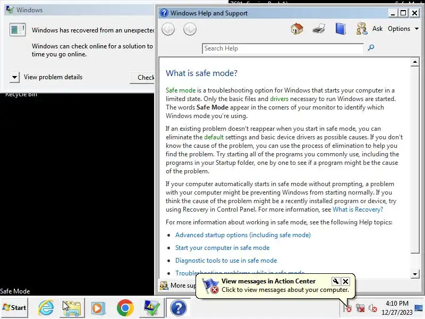Click the volume speaker tray icon
Screen dimensions: 425x319
pyautogui.click(x=373, y=308)
